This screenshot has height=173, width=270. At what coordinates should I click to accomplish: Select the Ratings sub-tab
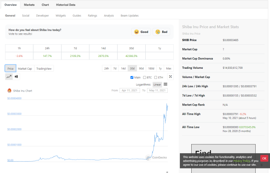tap(93, 16)
